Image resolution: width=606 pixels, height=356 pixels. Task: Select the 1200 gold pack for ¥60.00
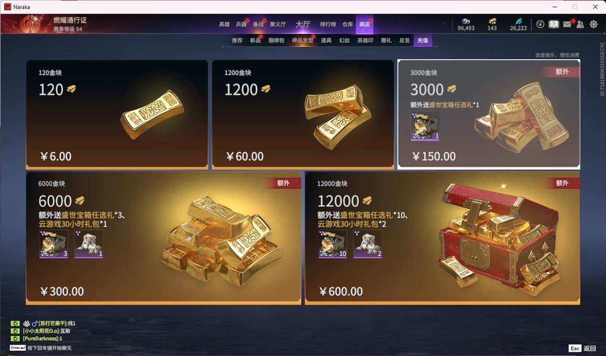coord(303,114)
